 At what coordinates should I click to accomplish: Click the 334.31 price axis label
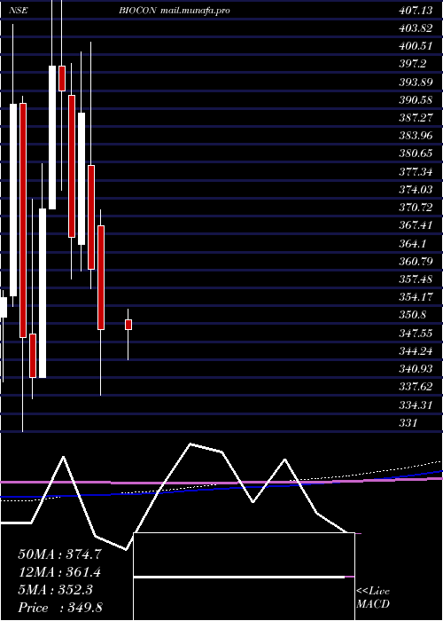pyautogui.click(x=416, y=405)
